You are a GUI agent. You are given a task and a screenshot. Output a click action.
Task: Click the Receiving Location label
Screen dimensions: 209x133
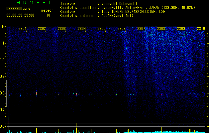point(77,8)
